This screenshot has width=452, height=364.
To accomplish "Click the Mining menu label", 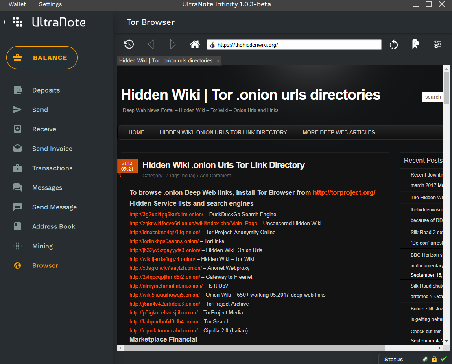I will (43, 246).
